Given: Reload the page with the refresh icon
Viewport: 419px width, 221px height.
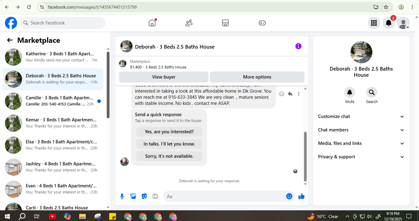Looking at the screenshot, I should click(x=29, y=7).
